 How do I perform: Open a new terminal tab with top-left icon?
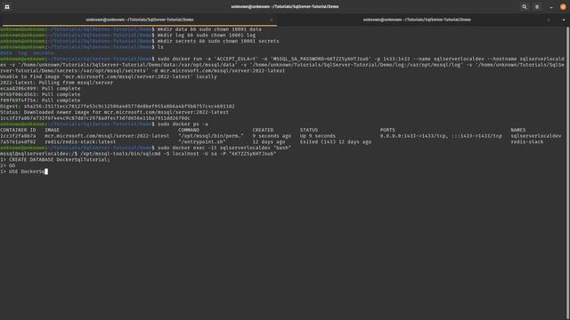coord(7,6)
